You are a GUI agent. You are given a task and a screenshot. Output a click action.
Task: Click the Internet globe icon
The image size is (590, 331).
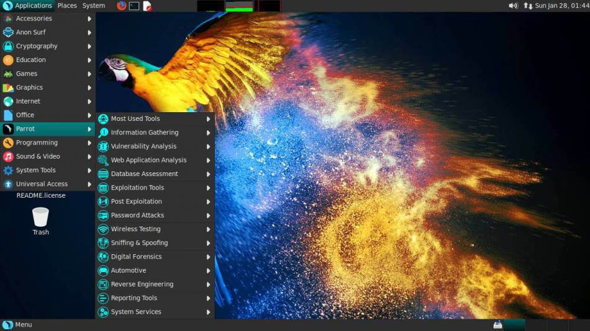[8, 102]
